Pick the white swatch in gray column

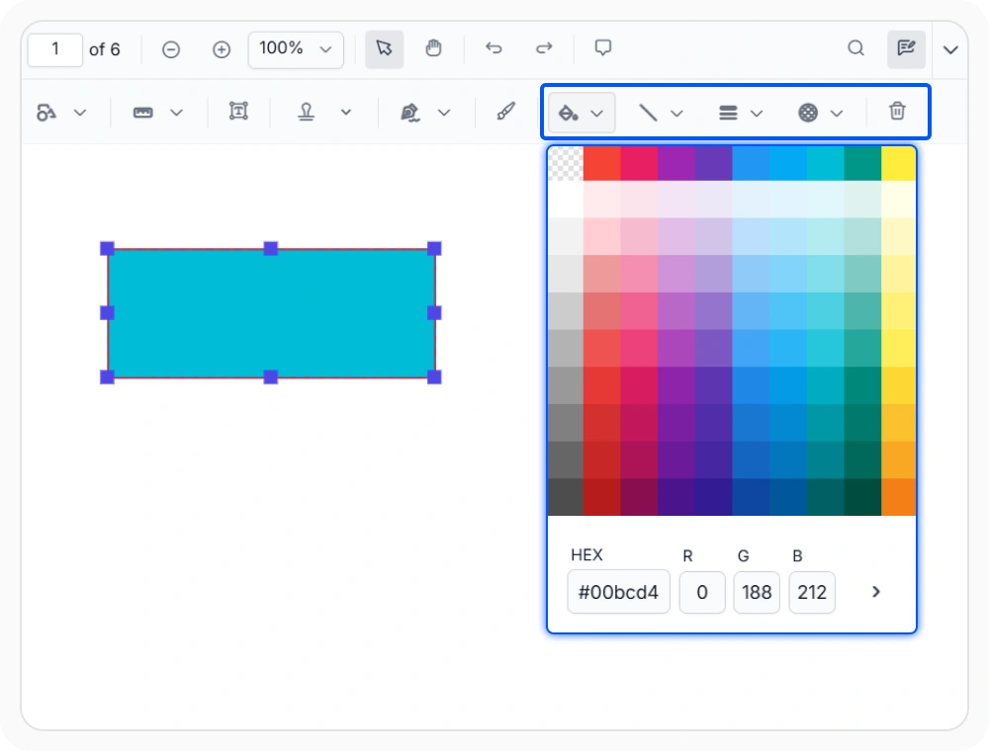[x=566, y=199]
